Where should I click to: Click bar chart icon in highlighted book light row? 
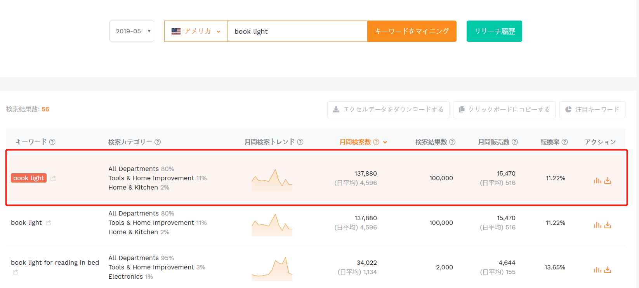(x=597, y=181)
